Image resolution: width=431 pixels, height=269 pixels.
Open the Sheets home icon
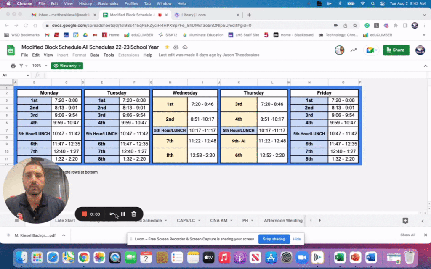pos(11,50)
